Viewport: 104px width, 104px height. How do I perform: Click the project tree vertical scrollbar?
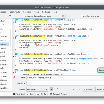10,38
